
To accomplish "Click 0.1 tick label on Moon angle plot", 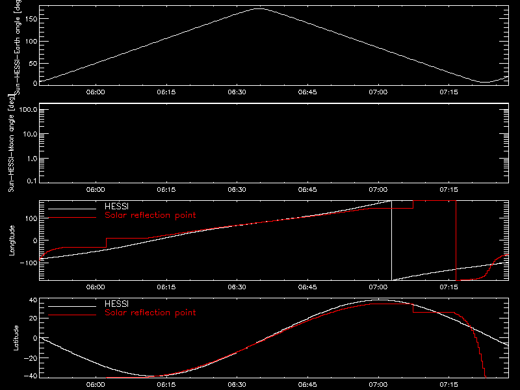I will pos(32,181).
